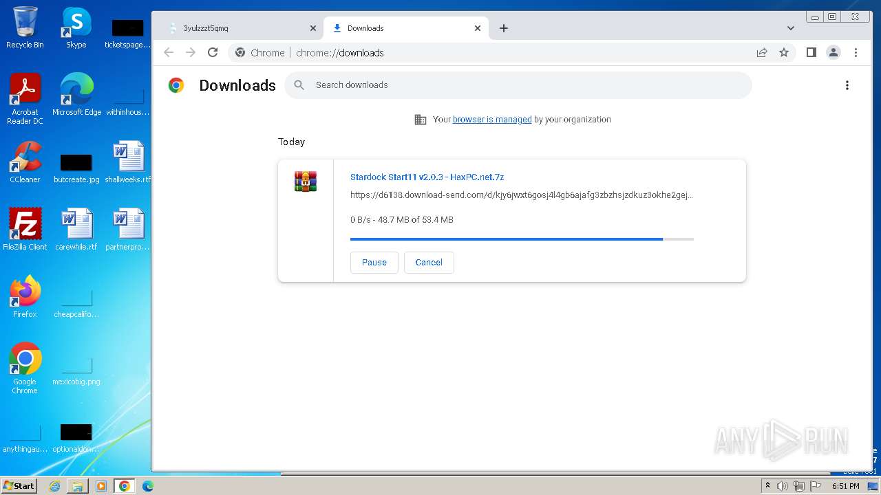Select the ticketspage… desktop file
881x495 pixels.
click(x=128, y=34)
